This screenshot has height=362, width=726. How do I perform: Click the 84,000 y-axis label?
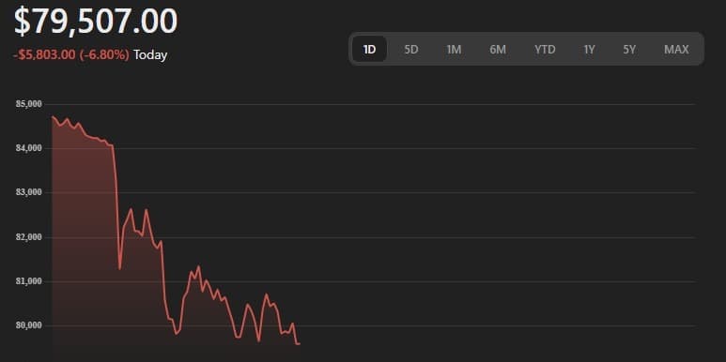(29, 148)
